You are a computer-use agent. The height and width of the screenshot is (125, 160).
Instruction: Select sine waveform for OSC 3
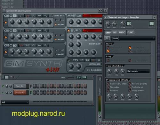pyautogui.click(x=46, y=45)
